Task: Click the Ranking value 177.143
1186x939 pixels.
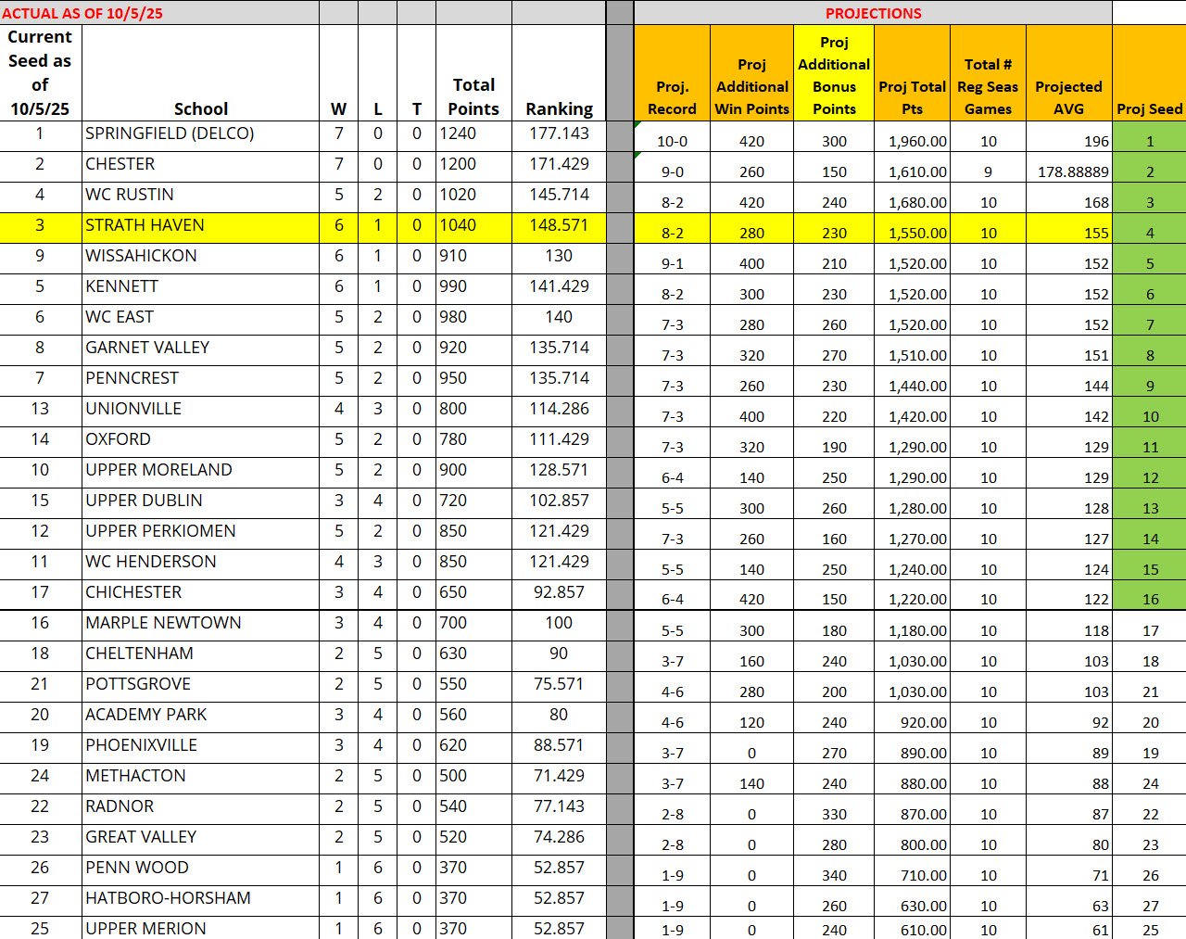Action: (559, 133)
